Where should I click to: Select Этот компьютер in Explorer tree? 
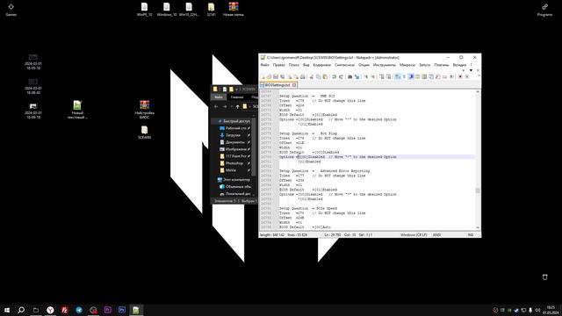click(x=234, y=179)
